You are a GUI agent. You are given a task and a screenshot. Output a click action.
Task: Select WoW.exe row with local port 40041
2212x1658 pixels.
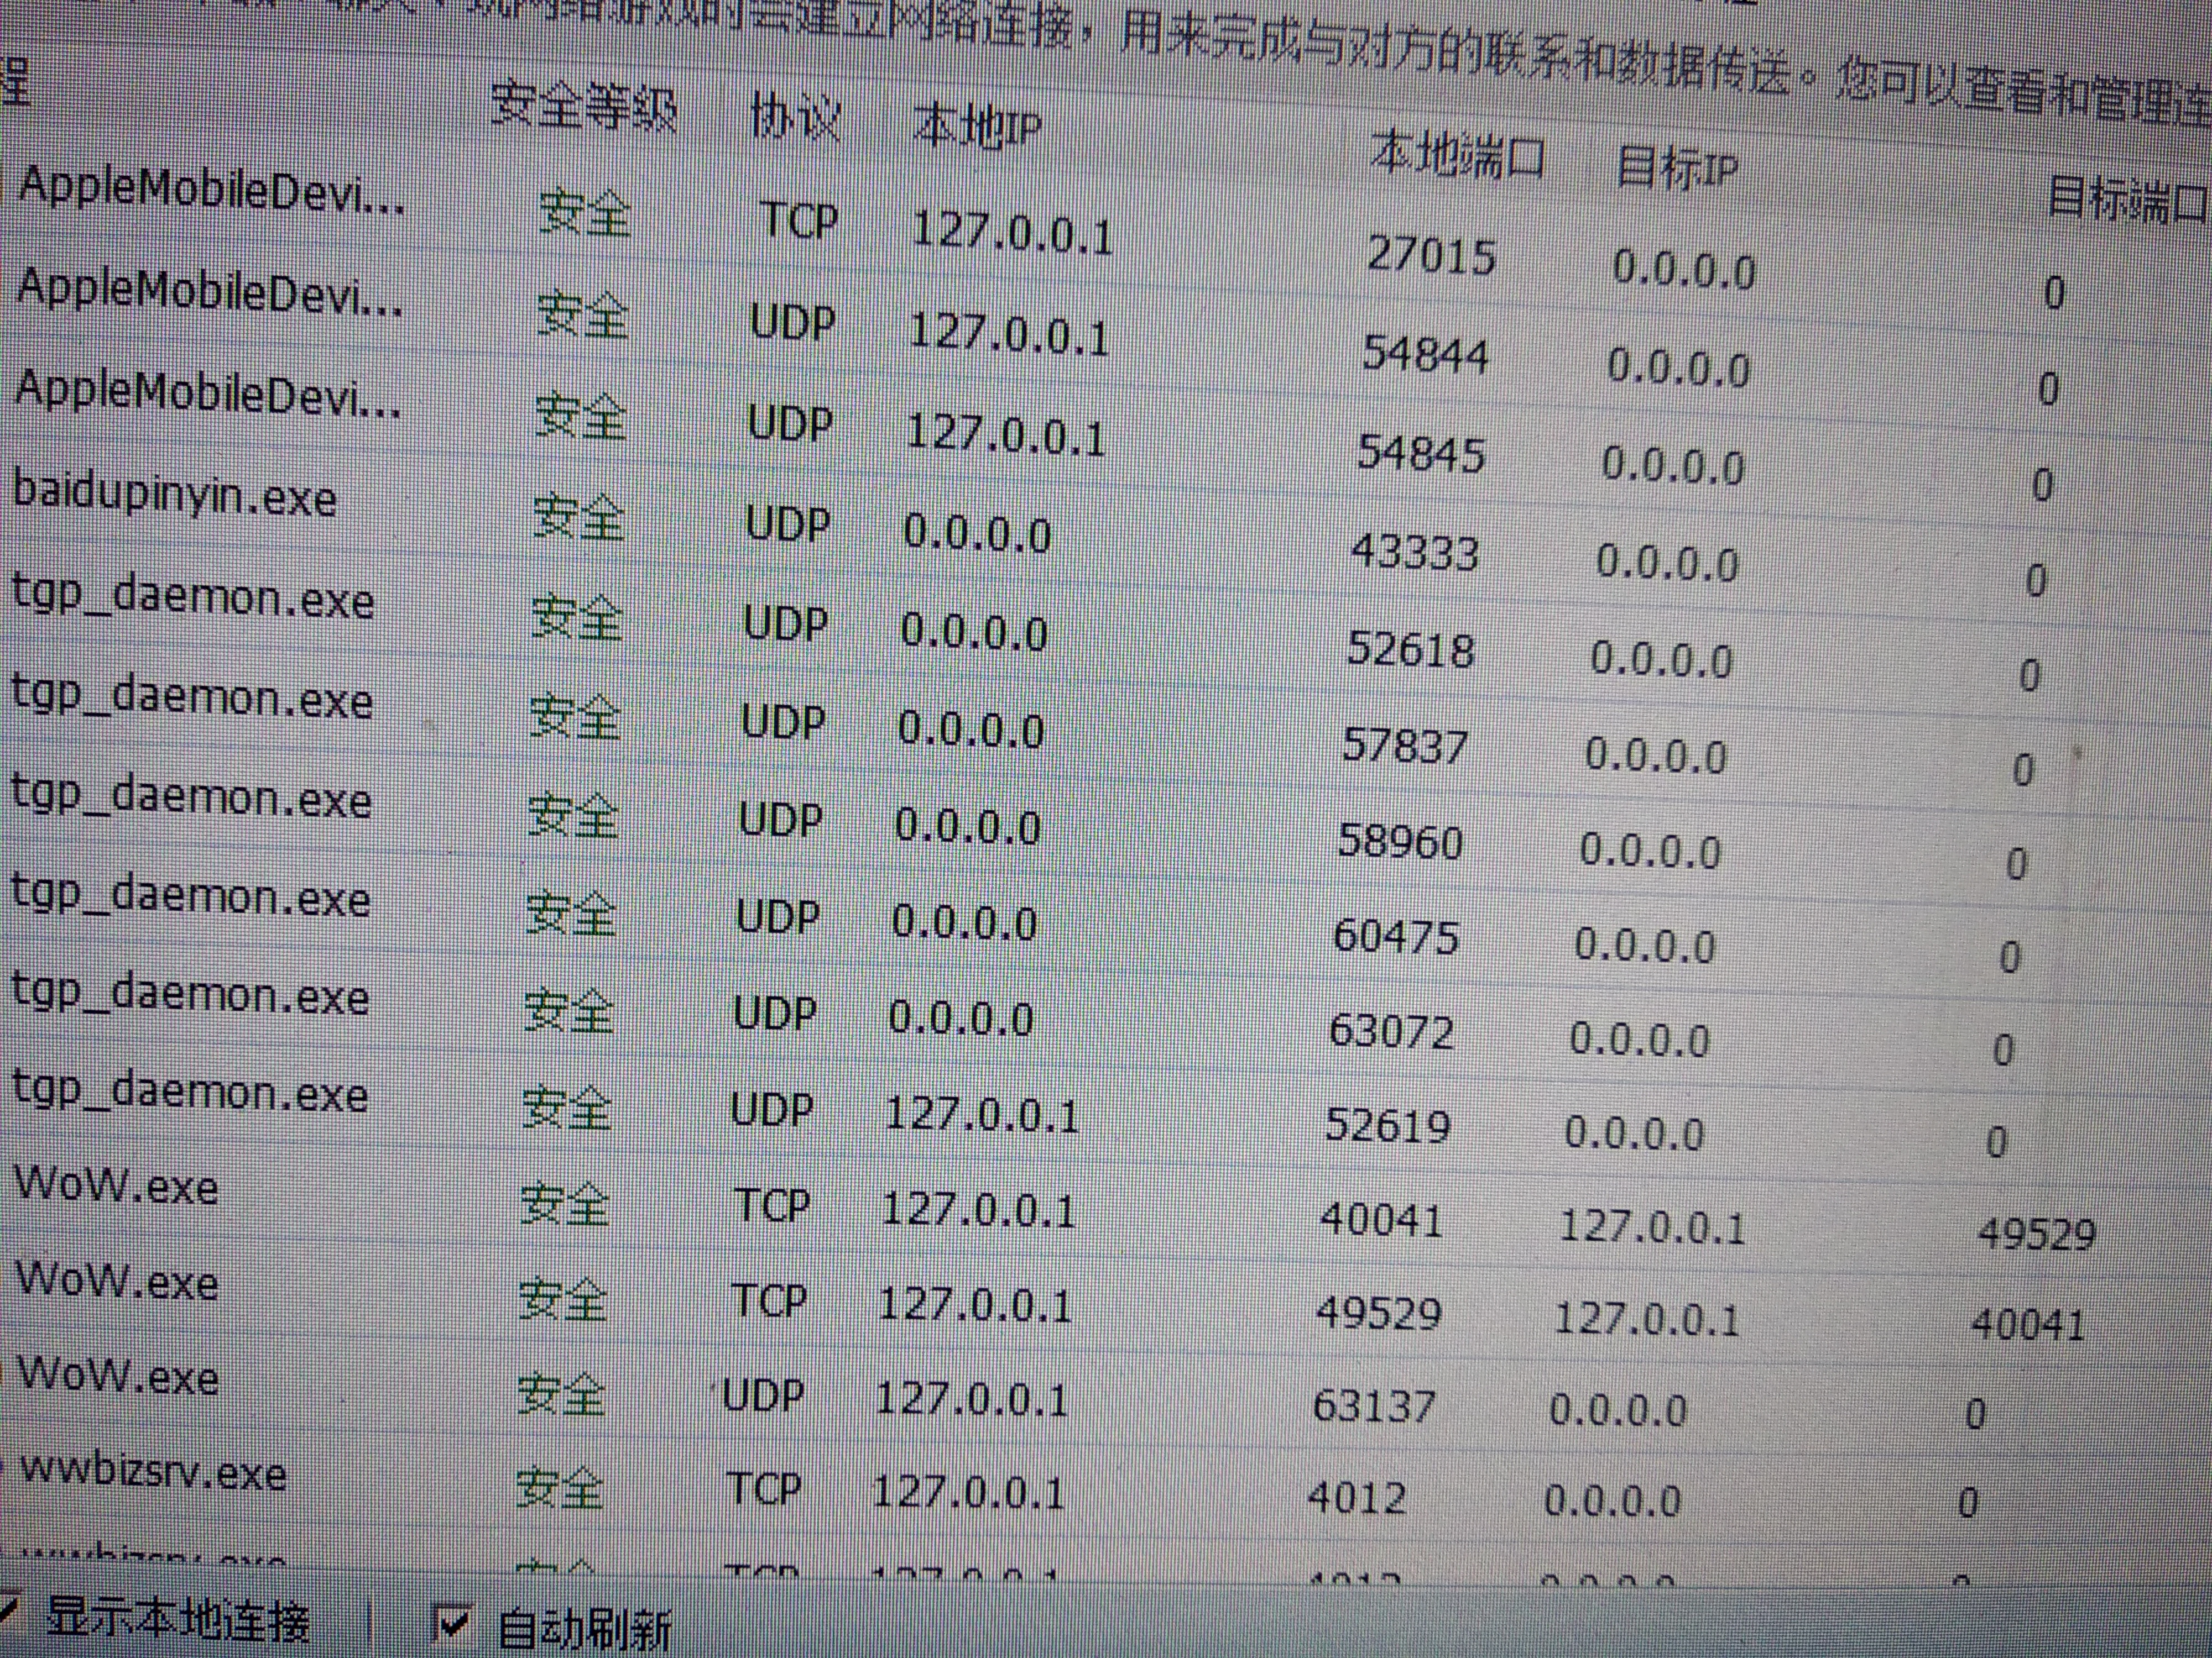click(x=117, y=1186)
